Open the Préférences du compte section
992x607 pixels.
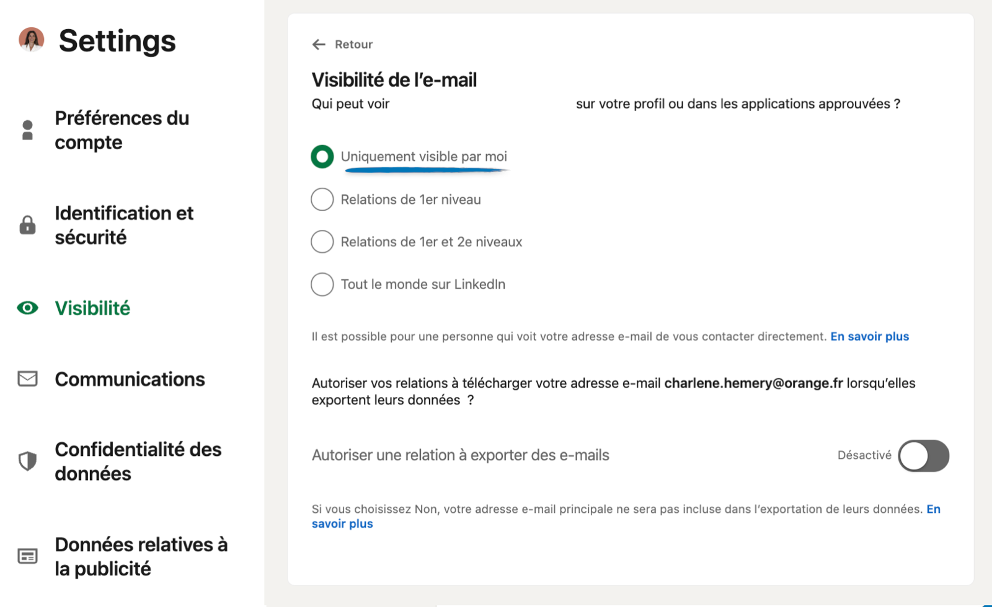[x=122, y=130]
